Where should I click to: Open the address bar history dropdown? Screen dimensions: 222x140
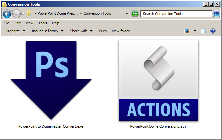coord(127,14)
